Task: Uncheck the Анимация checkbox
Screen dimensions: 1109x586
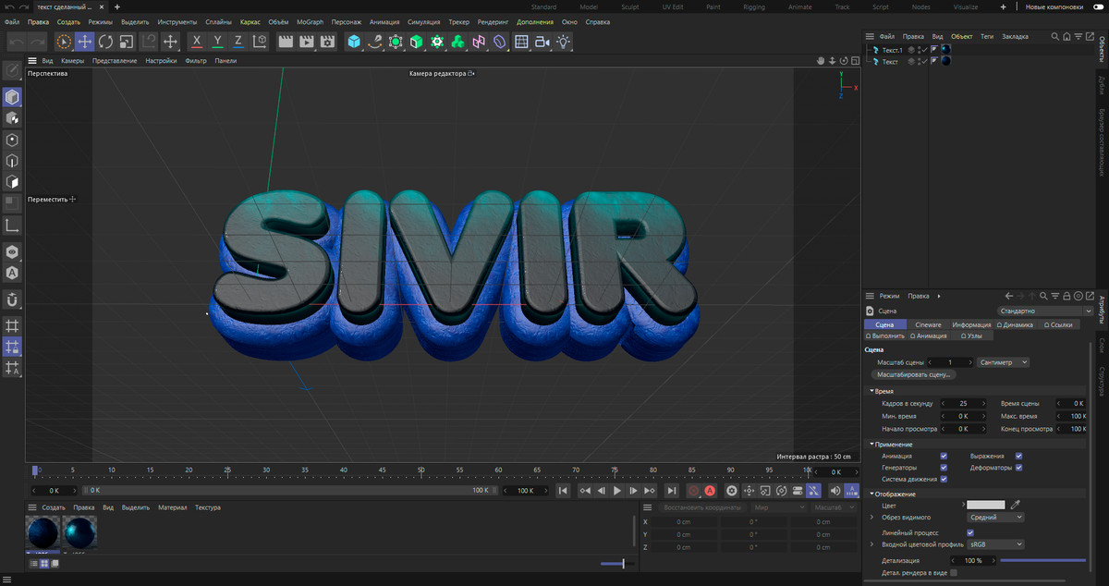Action: click(x=944, y=456)
